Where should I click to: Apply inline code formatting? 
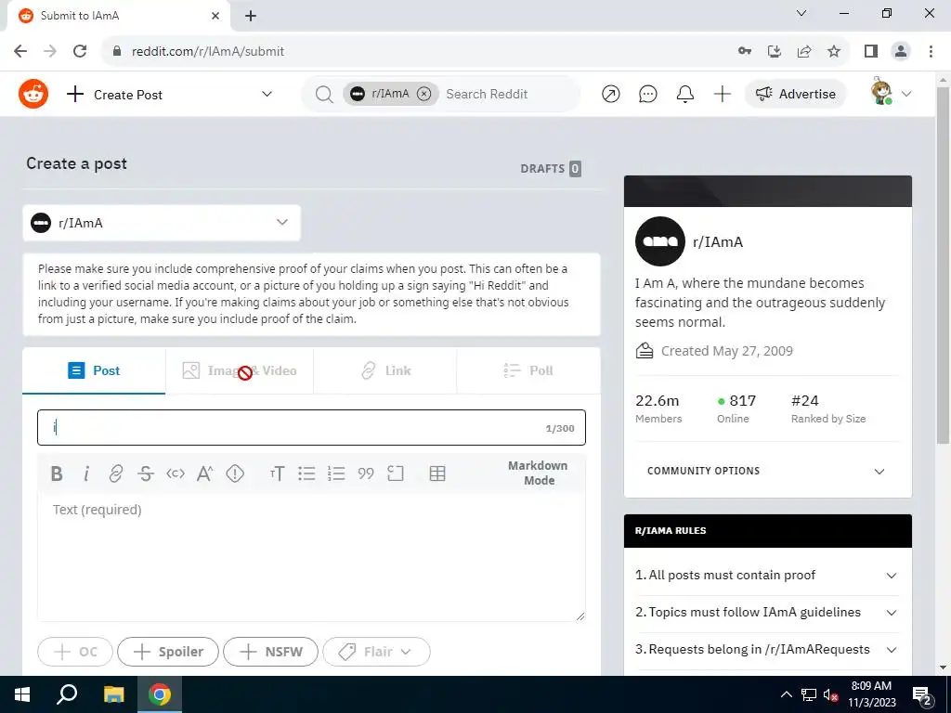coord(176,473)
